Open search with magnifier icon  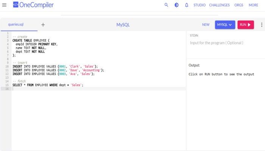pyautogui.click(x=166, y=5)
